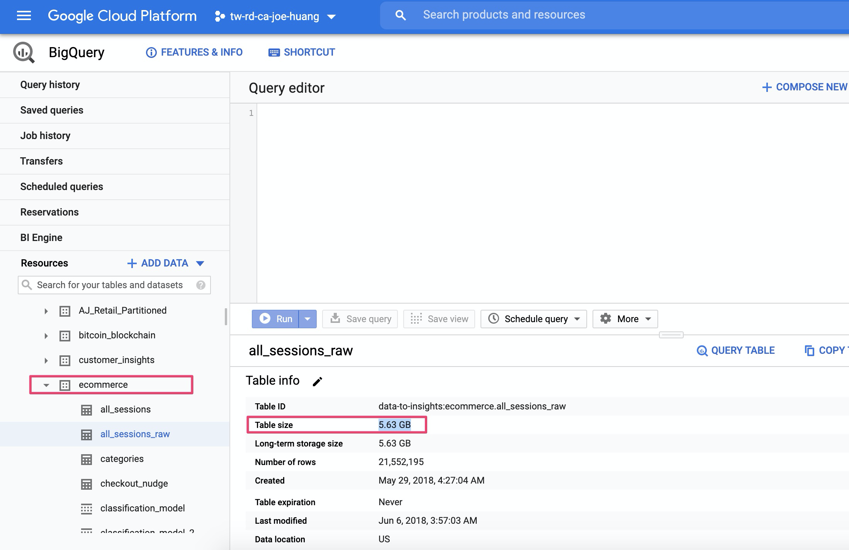Click the search icon in the top bar

click(x=401, y=15)
